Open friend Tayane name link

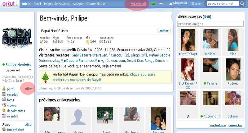212,83
